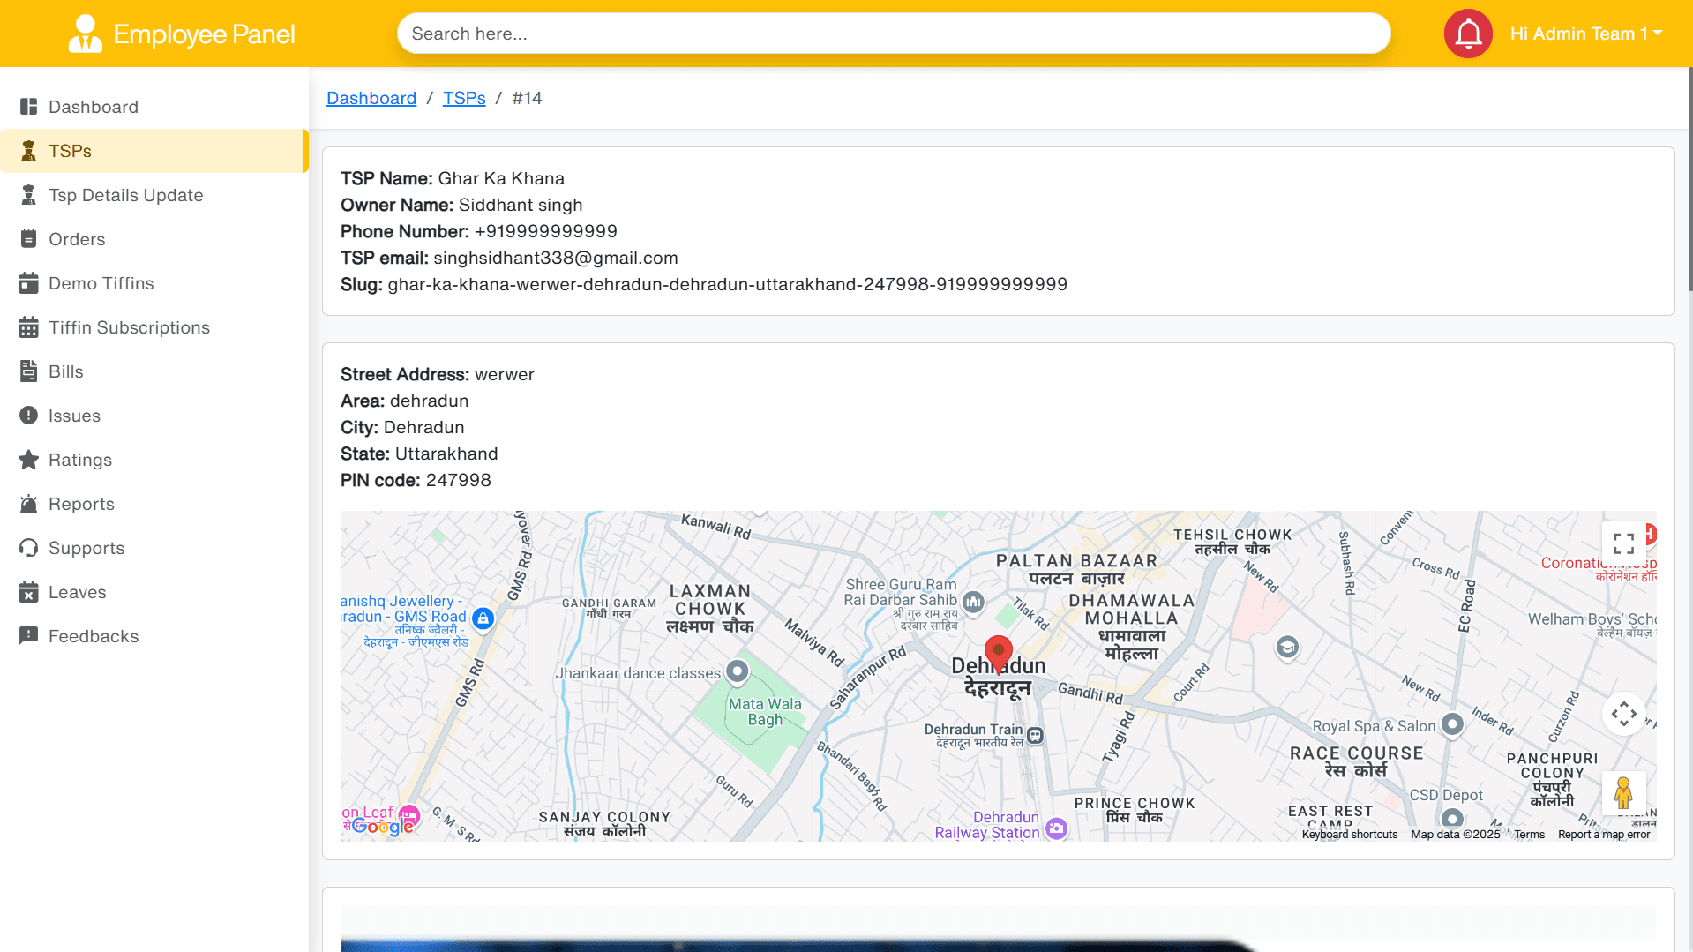The image size is (1693, 952).
Task: Toggle the map fullscreen view button
Action: pos(1623,543)
